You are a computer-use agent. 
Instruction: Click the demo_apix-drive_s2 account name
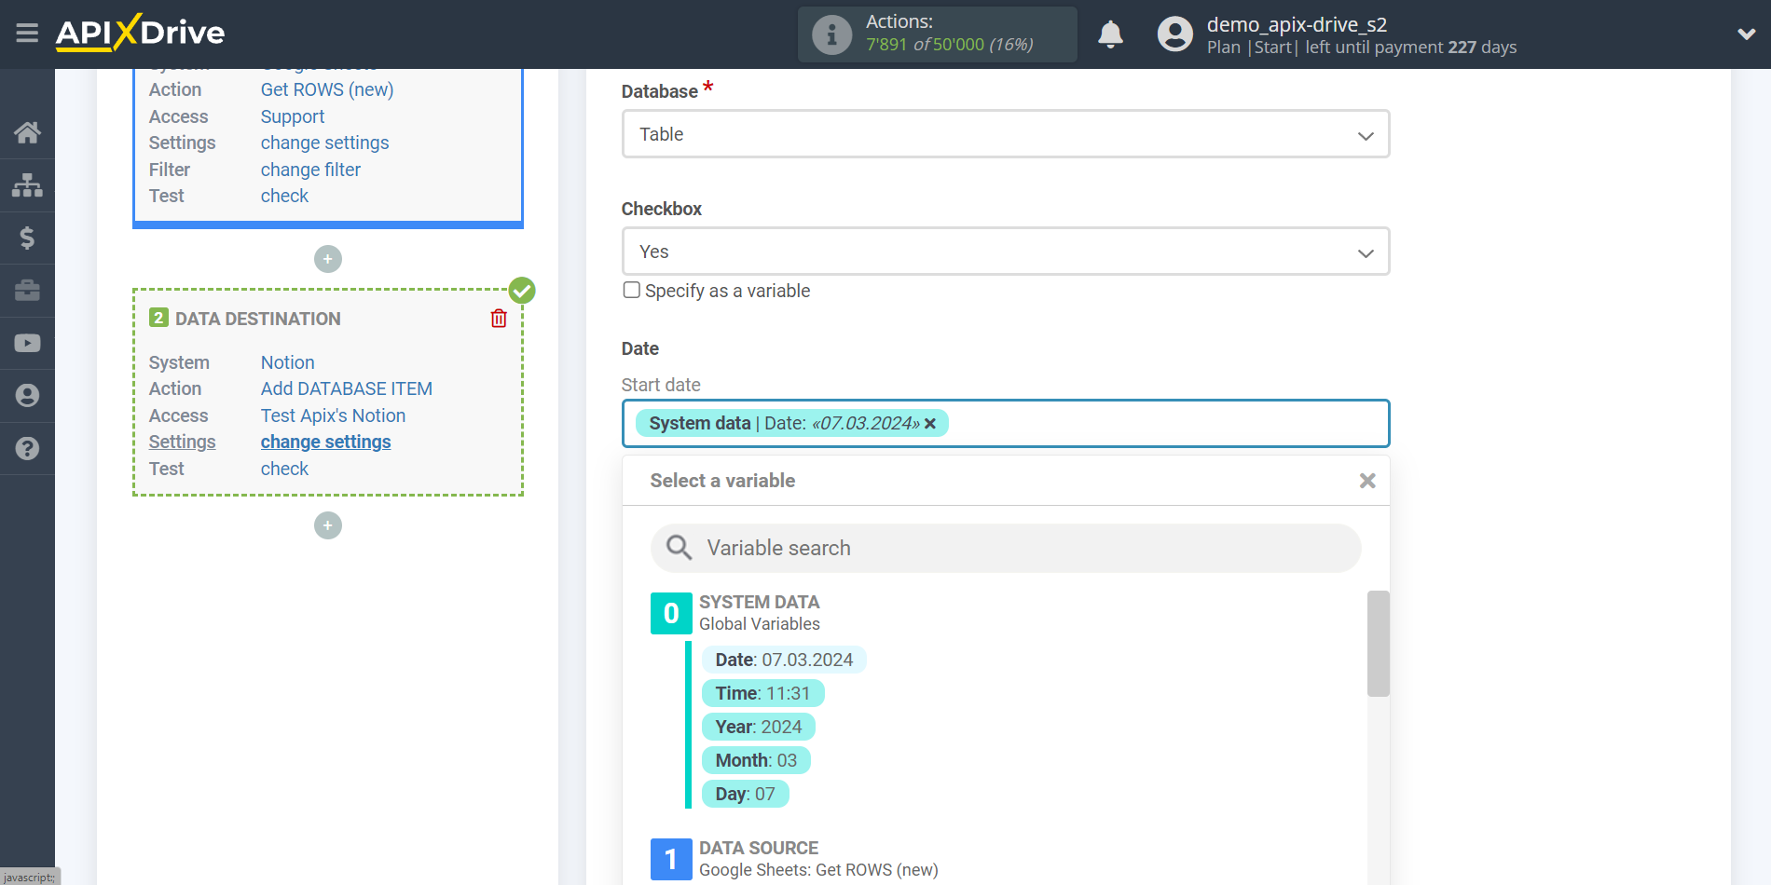point(1297,24)
